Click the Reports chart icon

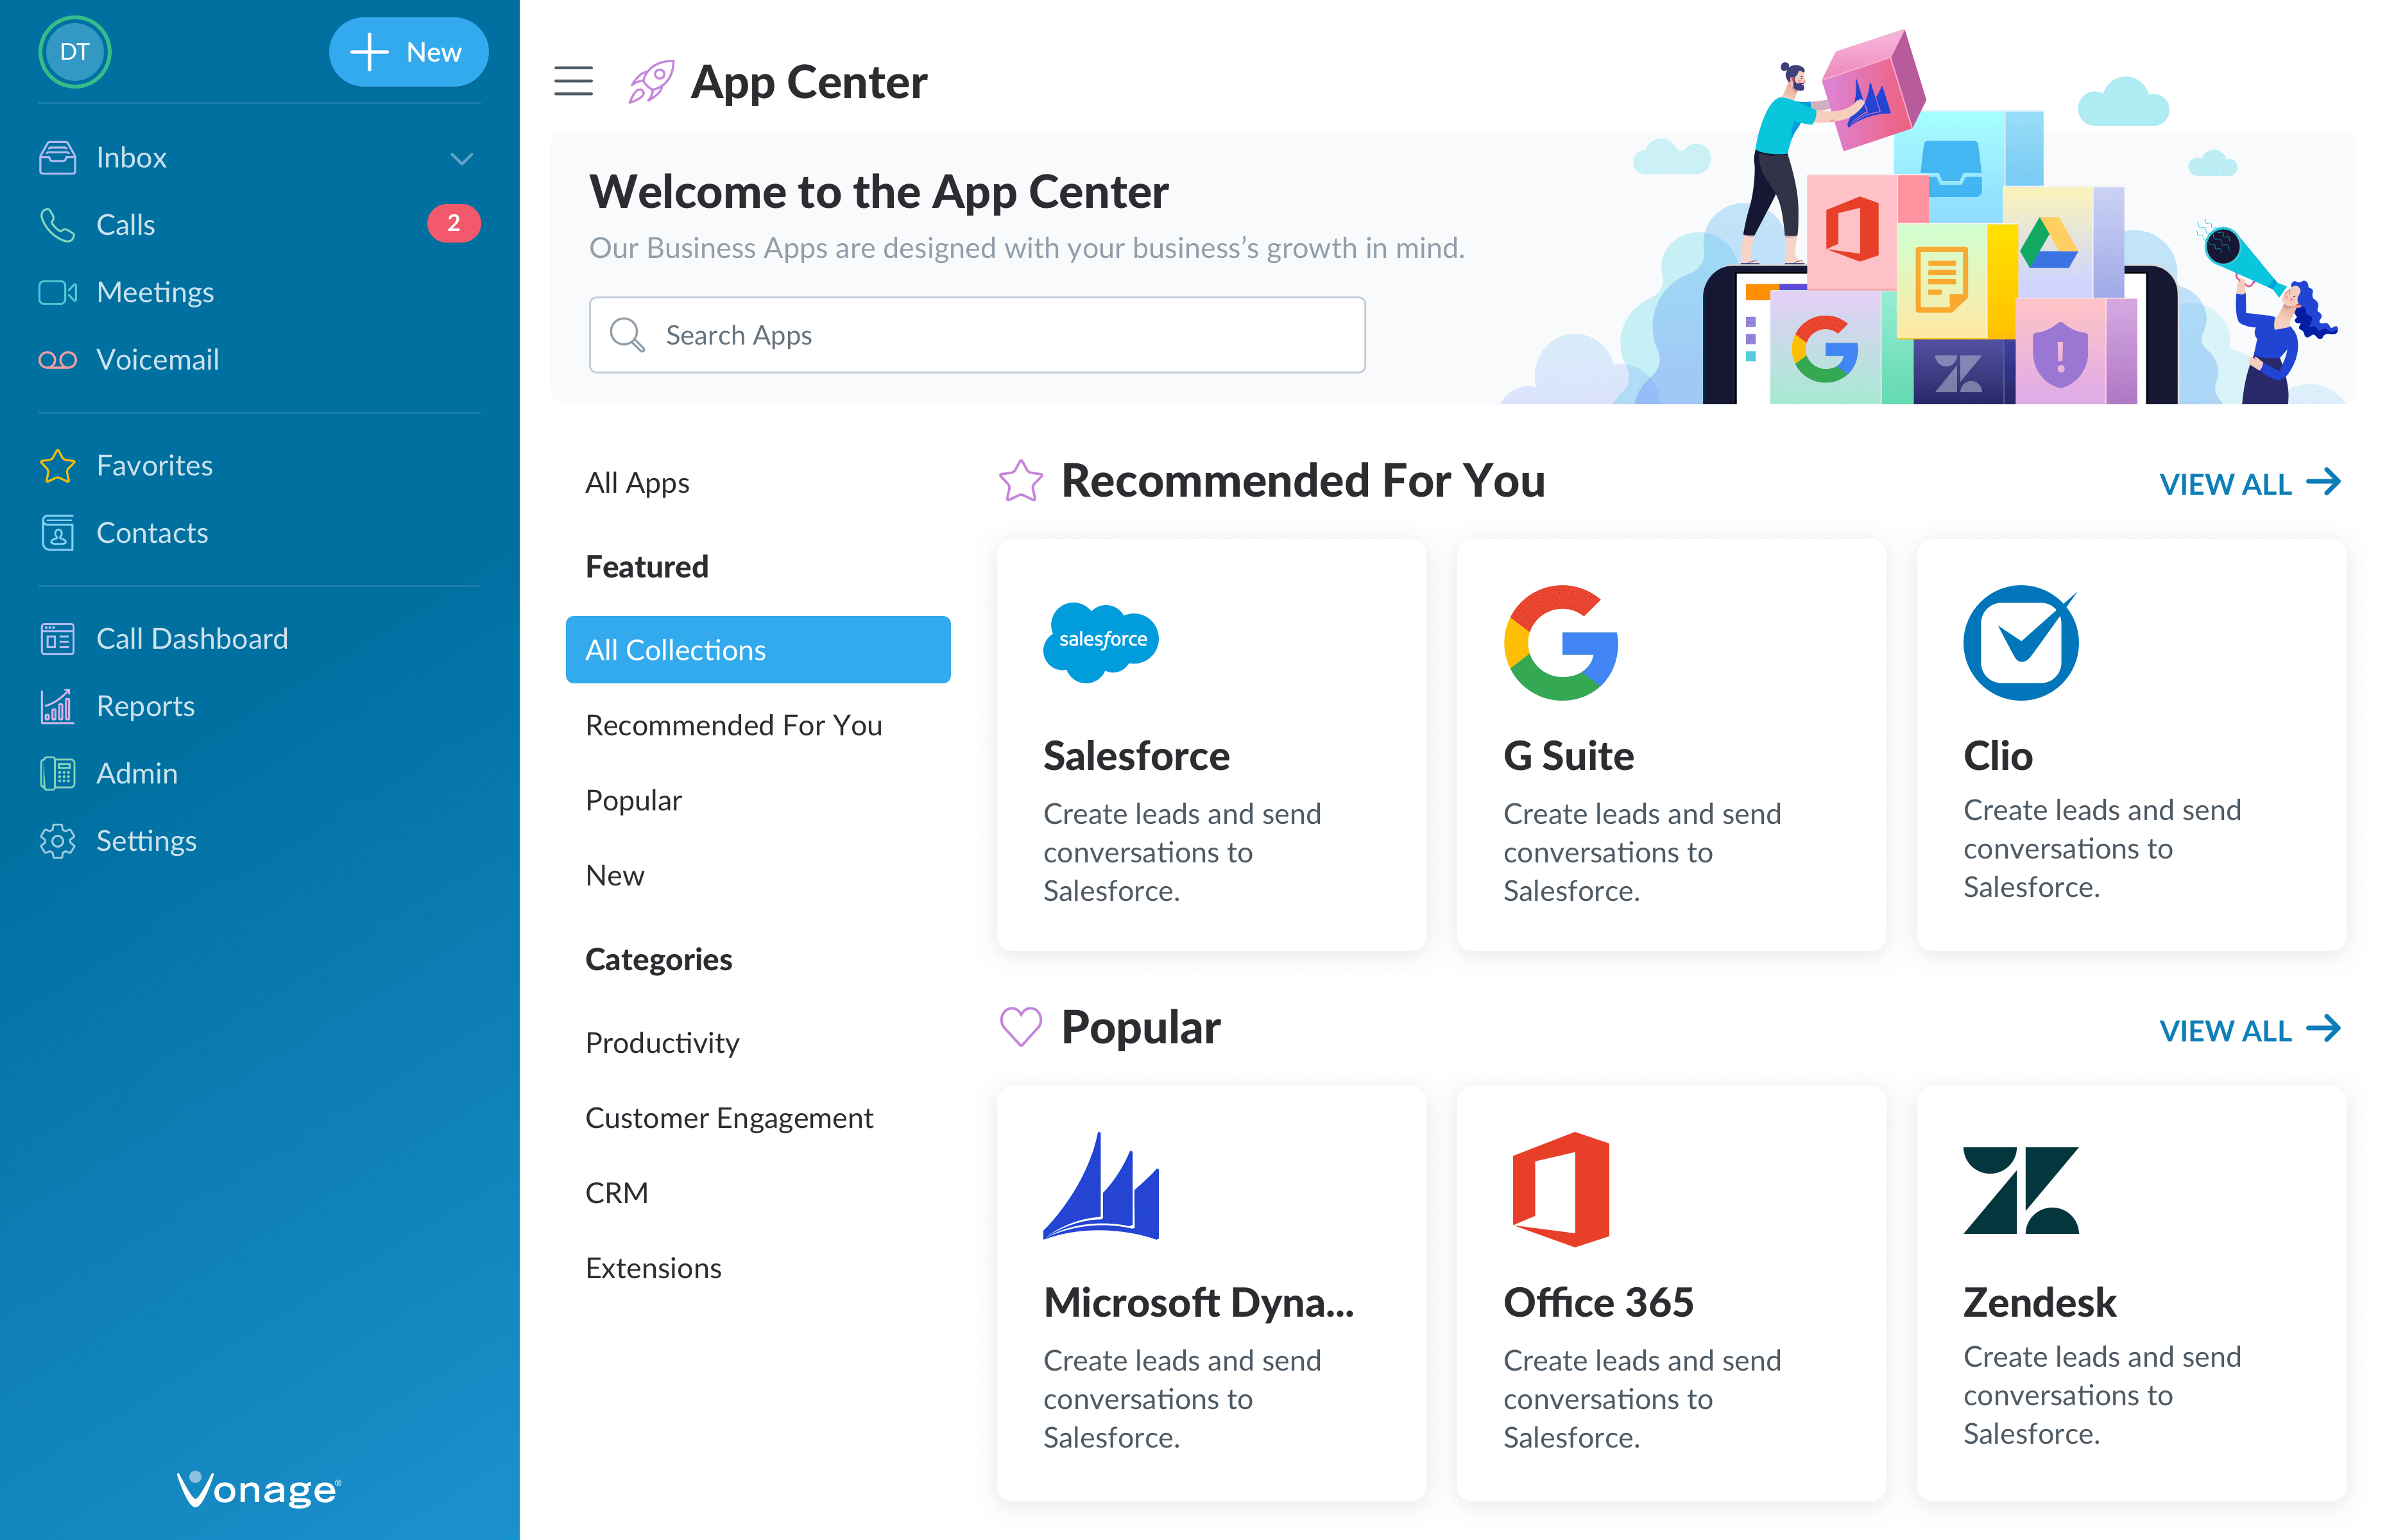coord(58,706)
